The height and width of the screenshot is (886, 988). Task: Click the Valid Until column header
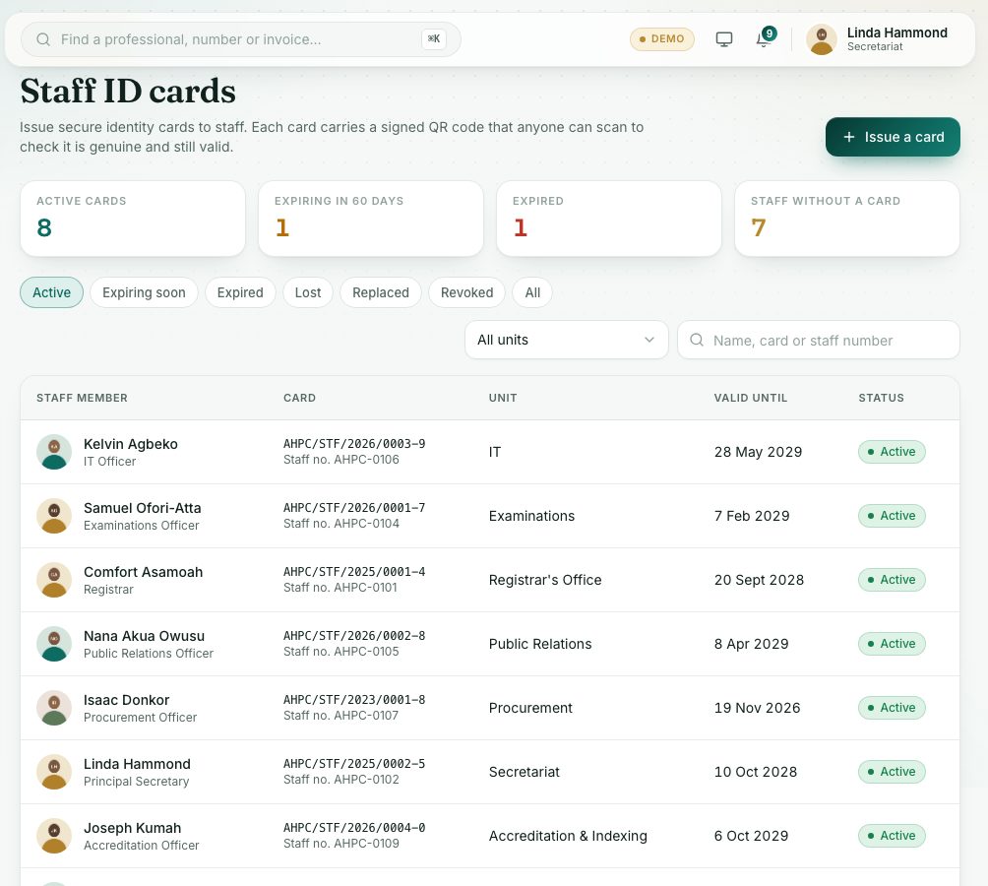[751, 398]
